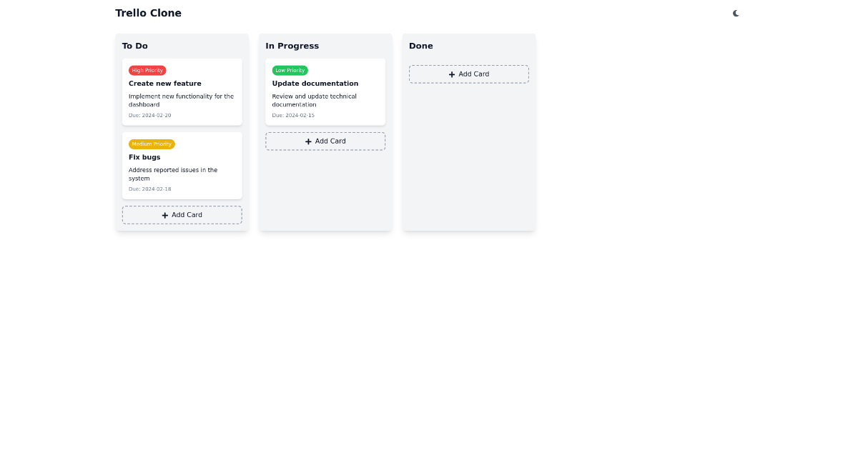Select the Low Priority badge
858x450 pixels.
pos(290,70)
